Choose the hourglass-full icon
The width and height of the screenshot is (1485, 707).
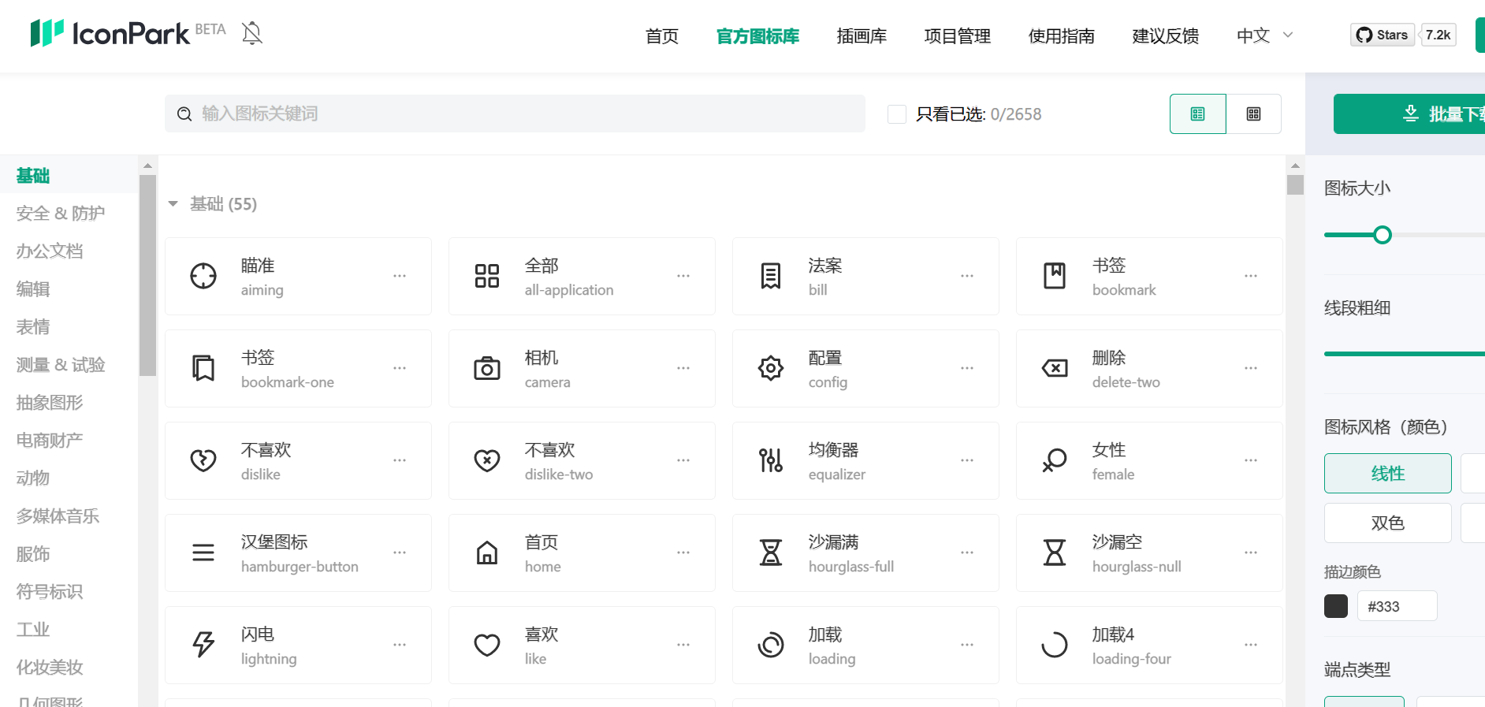pos(771,553)
